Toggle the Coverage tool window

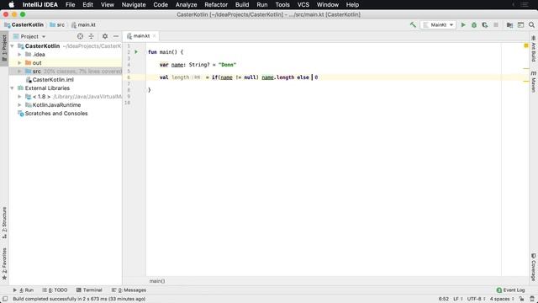point(534,267)
